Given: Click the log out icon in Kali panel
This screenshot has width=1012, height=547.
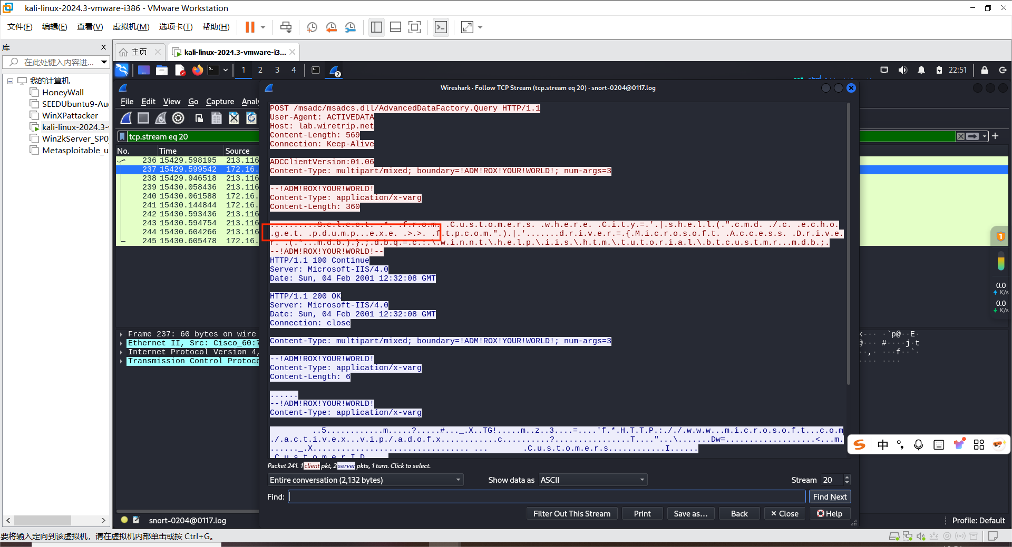Looking at the screenshot, I should [1003, 70].
